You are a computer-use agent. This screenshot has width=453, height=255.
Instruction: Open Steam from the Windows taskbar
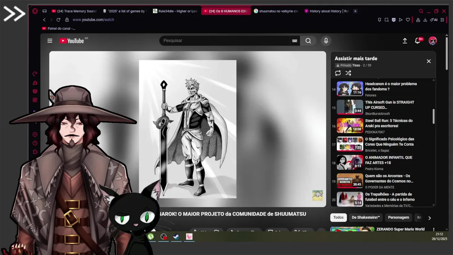tap(176, 237)
